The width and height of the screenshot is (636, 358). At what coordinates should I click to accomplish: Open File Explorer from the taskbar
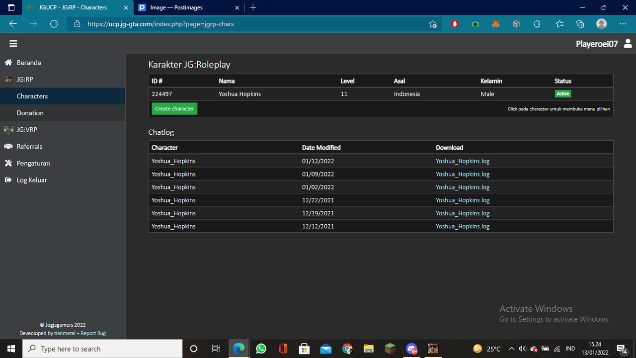tap(369, 349)
